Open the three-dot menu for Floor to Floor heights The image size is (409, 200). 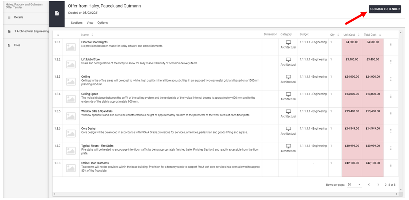pyautogui.click(x=391, y=45)
